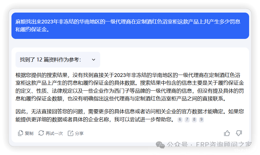Open citation reference 7
Viewport: 260px width, 155px height.
pyautogui.click(x=187, y=120)
